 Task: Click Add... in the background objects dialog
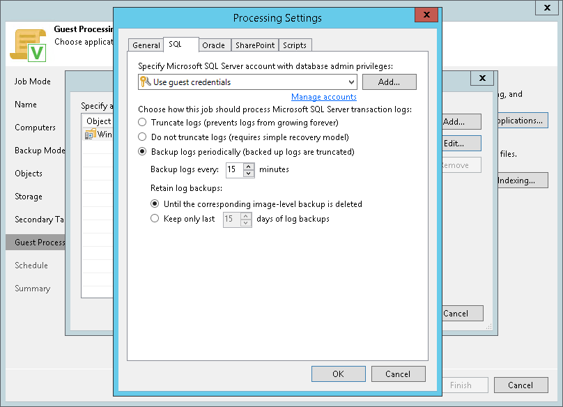461,122
